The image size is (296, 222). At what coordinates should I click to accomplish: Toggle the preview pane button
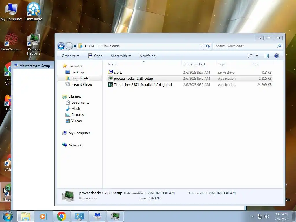pos(266,56)
